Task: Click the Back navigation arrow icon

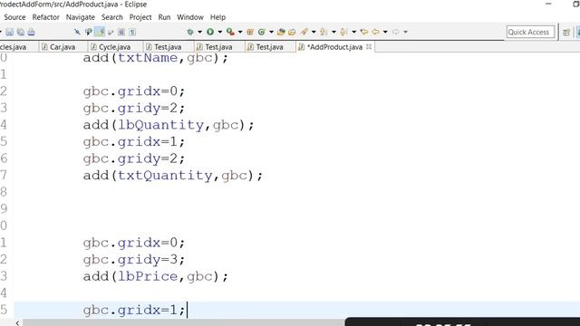Action: 375,33
